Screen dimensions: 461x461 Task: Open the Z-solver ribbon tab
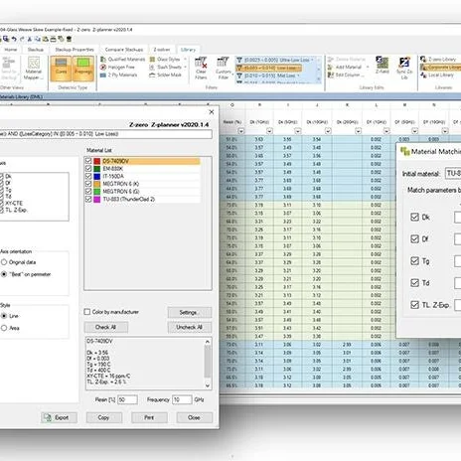(x=162, y=50)
